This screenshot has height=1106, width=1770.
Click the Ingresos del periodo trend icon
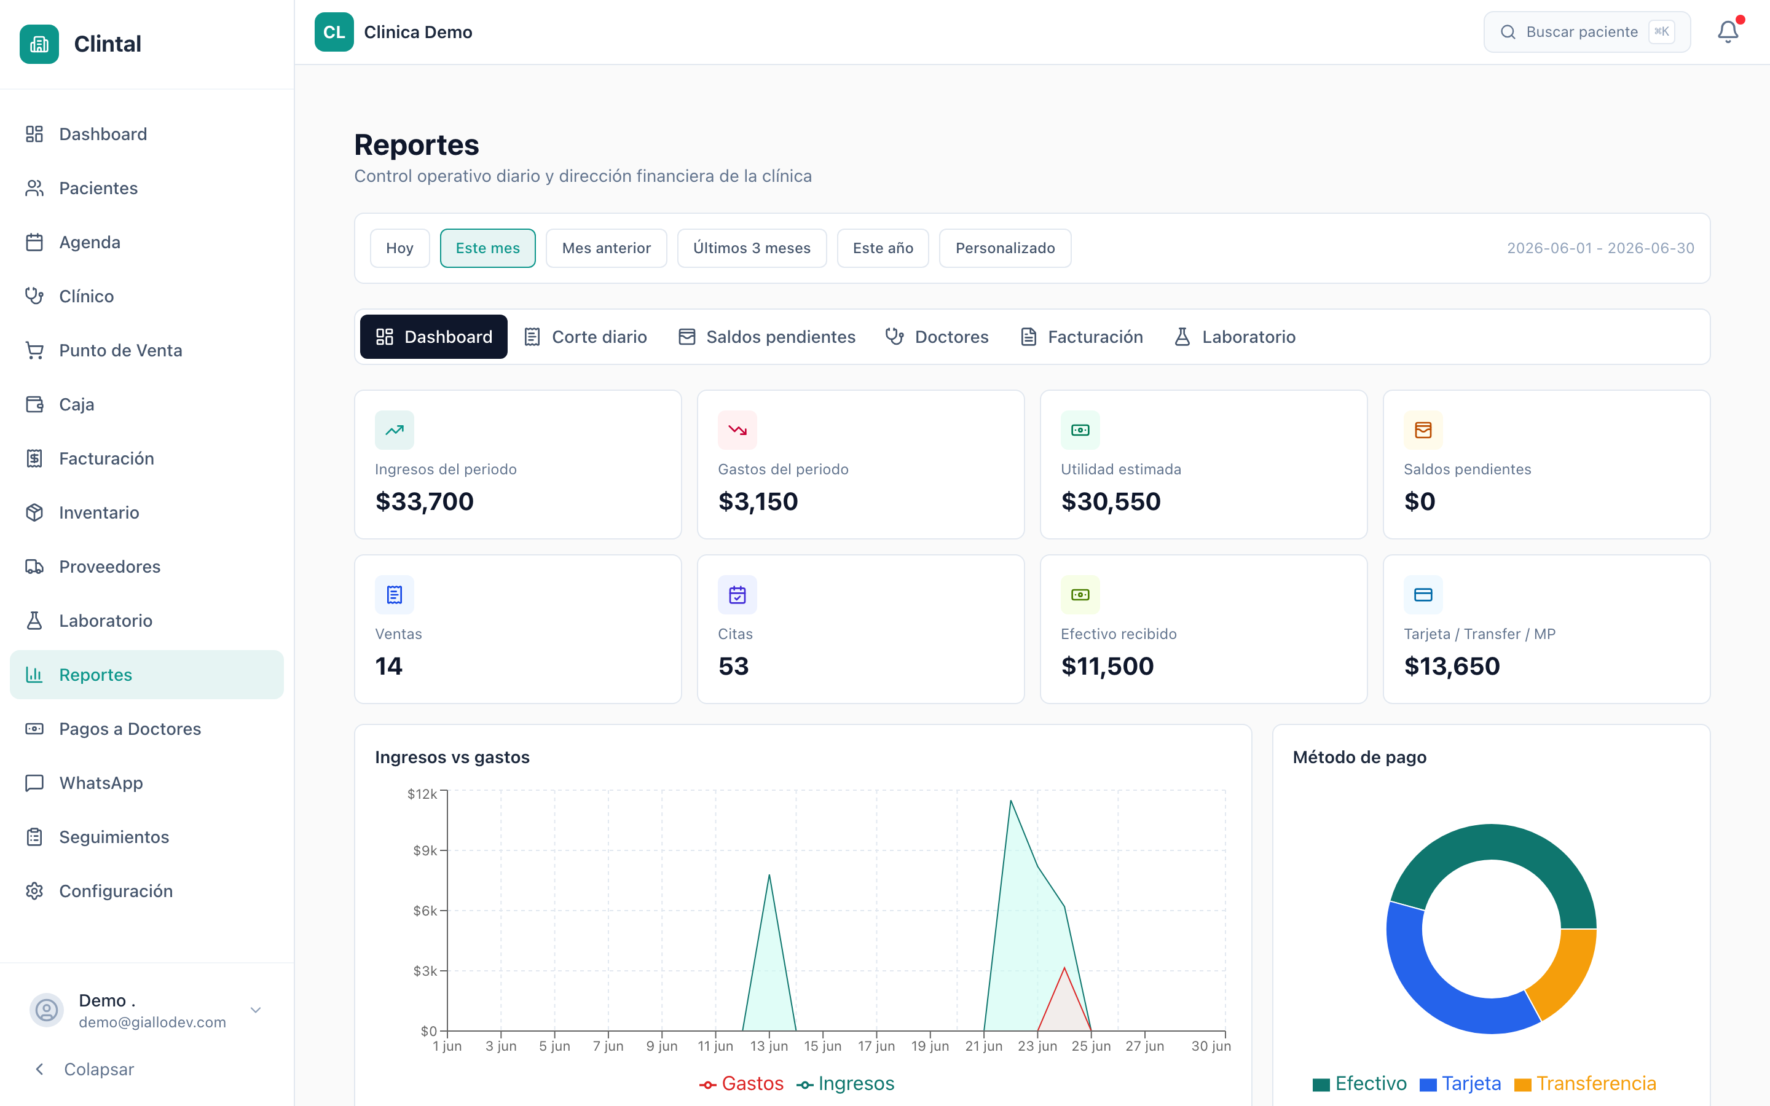point(394,430)
